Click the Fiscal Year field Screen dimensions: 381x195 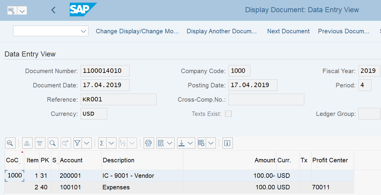coord(369,71)
